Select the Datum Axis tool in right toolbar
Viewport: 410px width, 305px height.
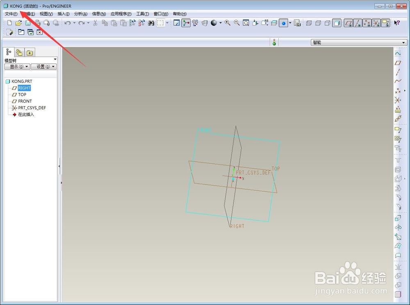click(x=398, y=72)
